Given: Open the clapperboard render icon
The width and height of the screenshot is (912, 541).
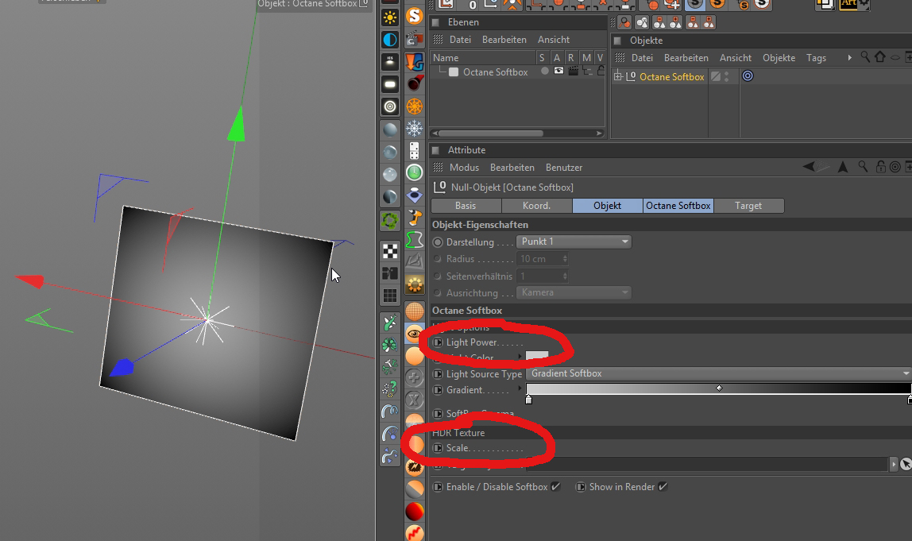Looking at the screenshot, I should tap(414, 39).
